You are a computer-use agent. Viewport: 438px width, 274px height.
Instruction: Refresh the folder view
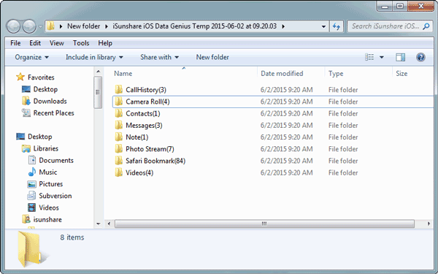(x=336, y=26)
